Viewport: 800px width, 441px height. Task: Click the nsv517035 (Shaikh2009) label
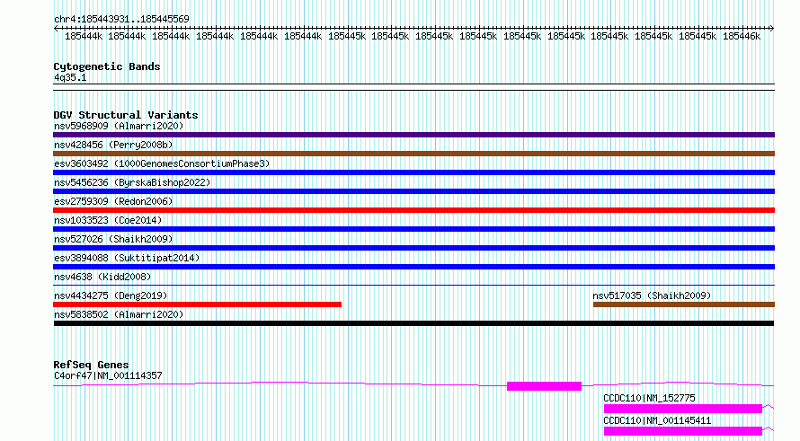[652, 295]
